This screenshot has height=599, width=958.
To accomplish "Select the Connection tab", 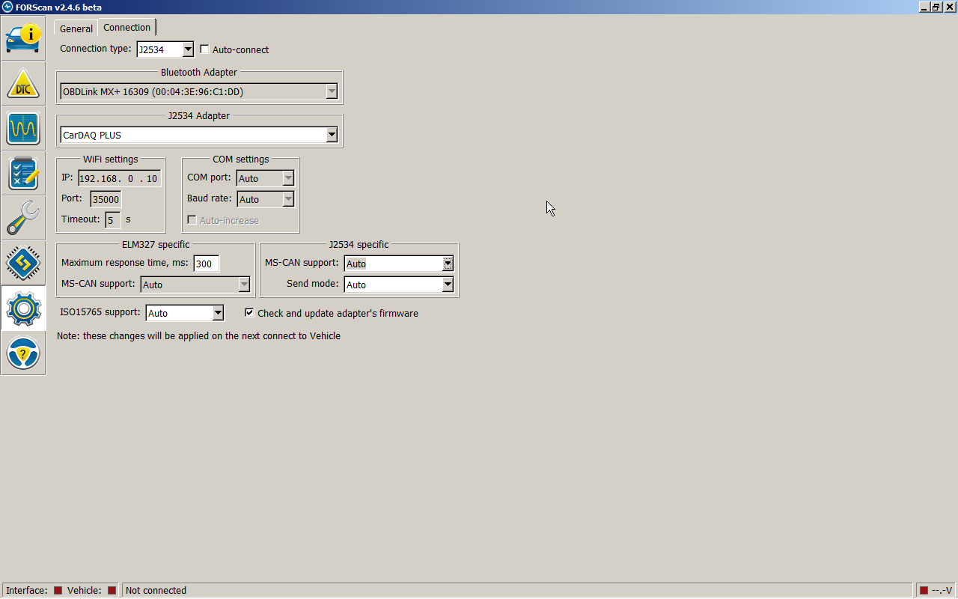I will pyautogui.click(x=126, y=28).
